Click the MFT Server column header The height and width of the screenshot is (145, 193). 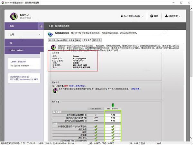(113, 109)
